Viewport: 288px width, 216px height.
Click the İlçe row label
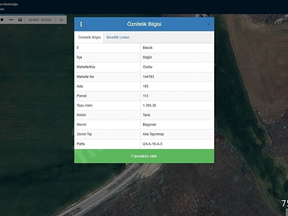click(79, 57)
